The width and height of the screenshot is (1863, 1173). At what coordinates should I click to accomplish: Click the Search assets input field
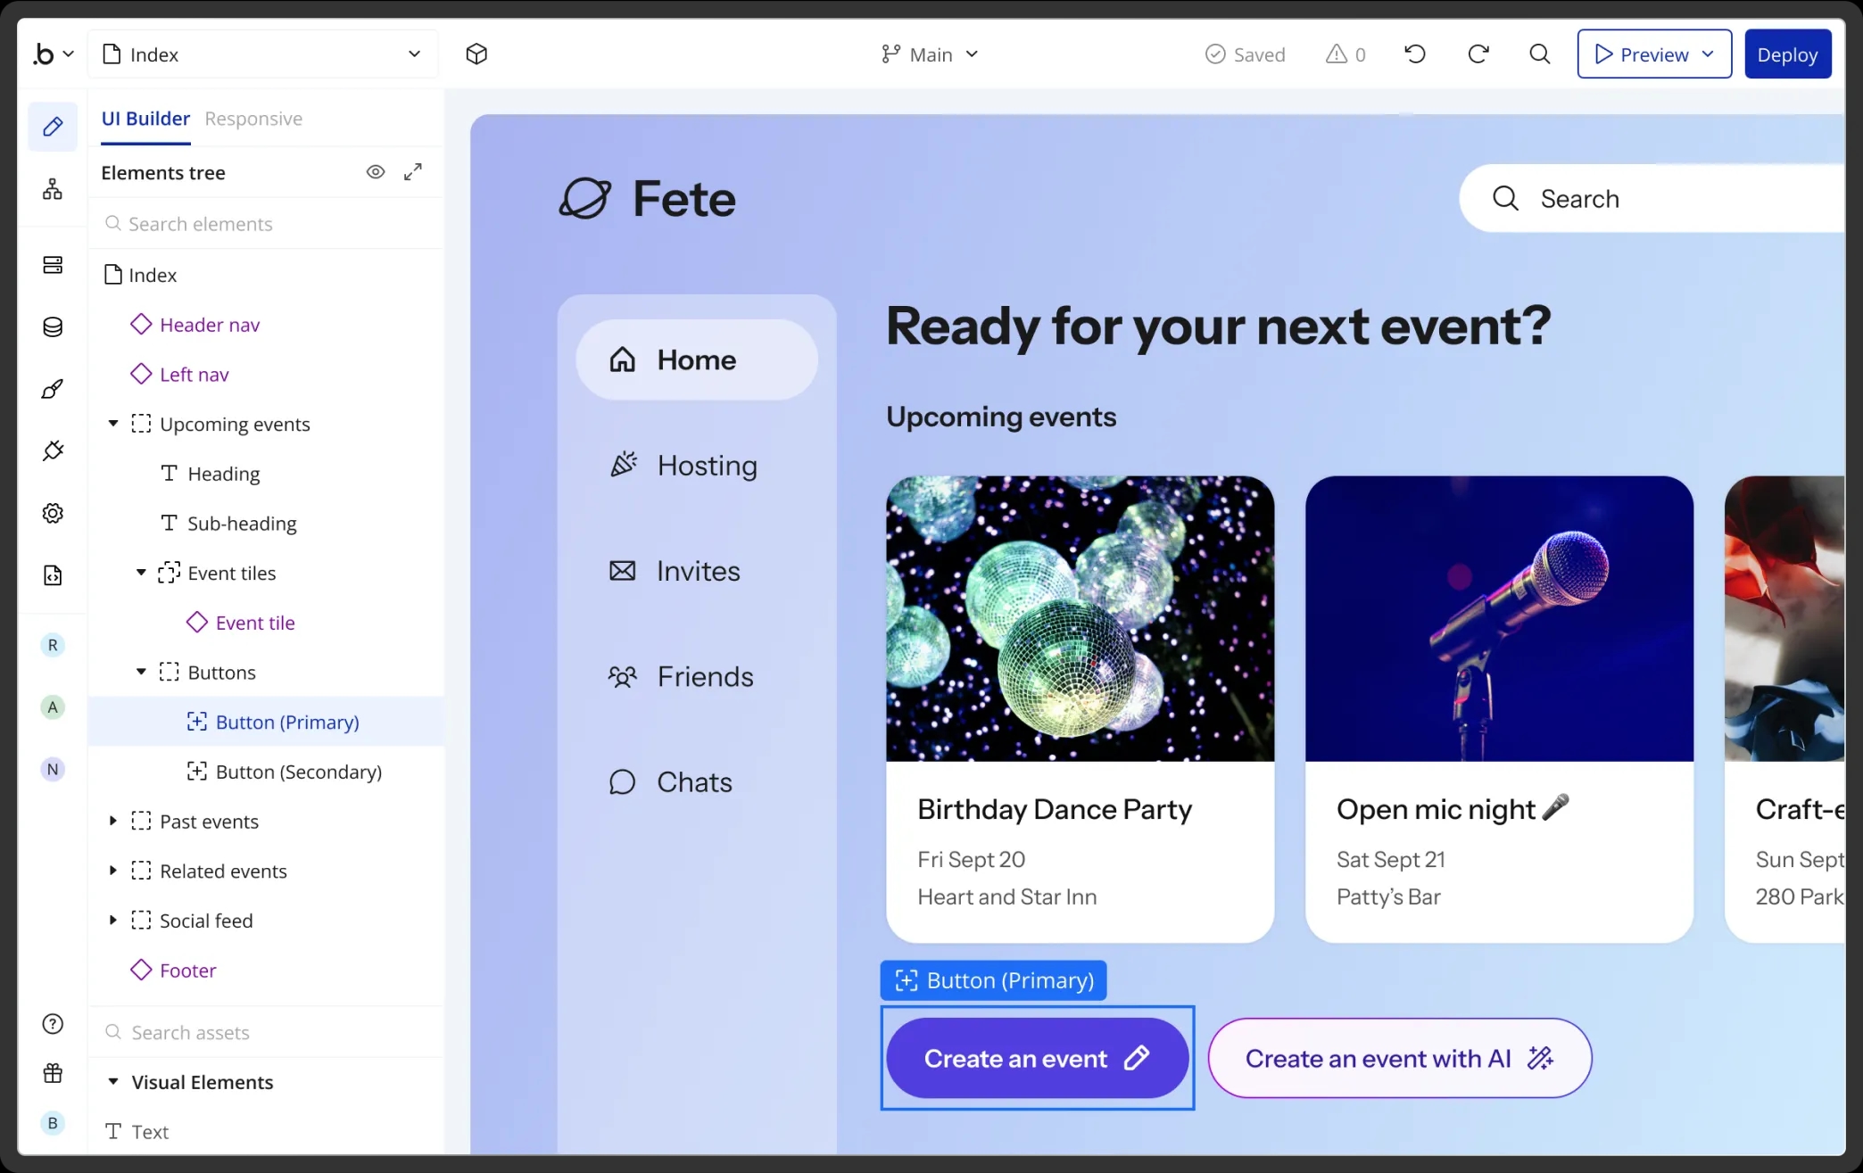click(x=266, y=1032)
